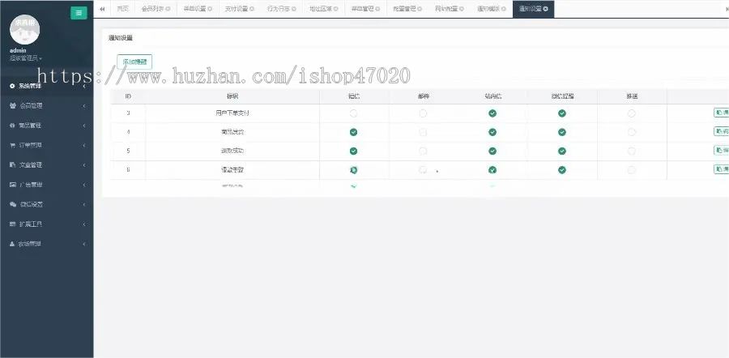Expand the 文章管理 sidebar chevron
The width and height of the screenshot is (729, 358).
pos(84,165)
